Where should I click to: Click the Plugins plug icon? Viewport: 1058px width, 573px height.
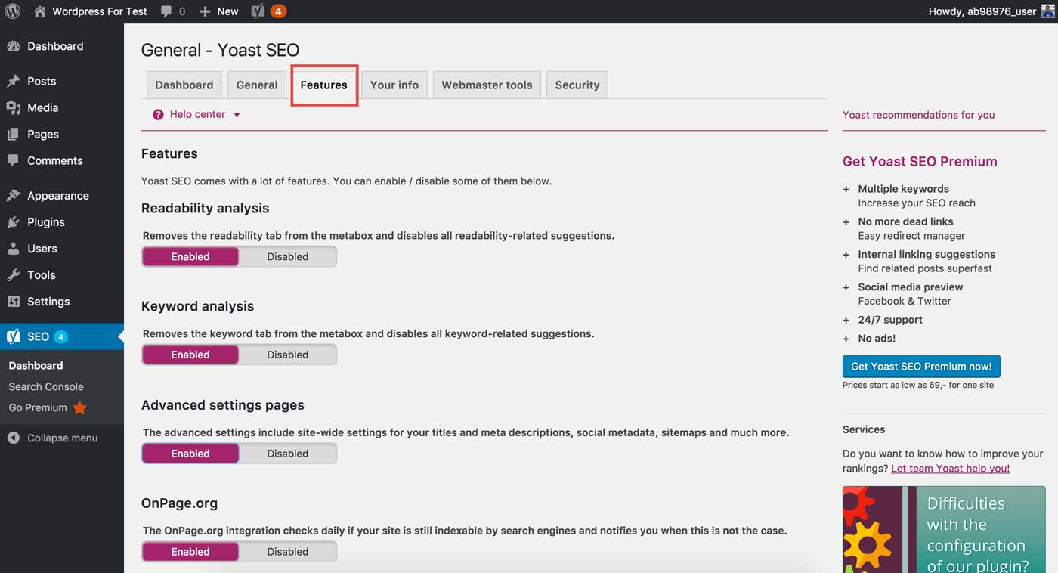13,221
